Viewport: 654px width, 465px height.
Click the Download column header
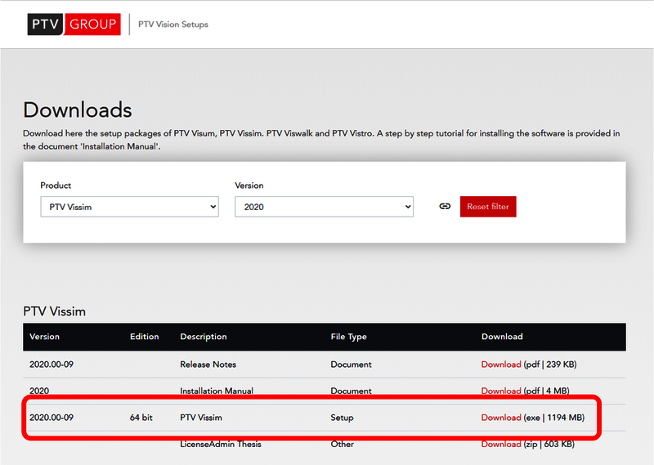pos(502,337)
